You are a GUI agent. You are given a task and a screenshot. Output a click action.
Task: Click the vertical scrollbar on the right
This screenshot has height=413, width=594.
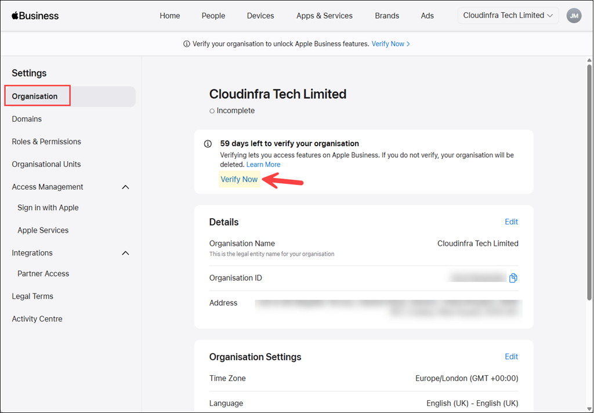(x=589, y=182)
